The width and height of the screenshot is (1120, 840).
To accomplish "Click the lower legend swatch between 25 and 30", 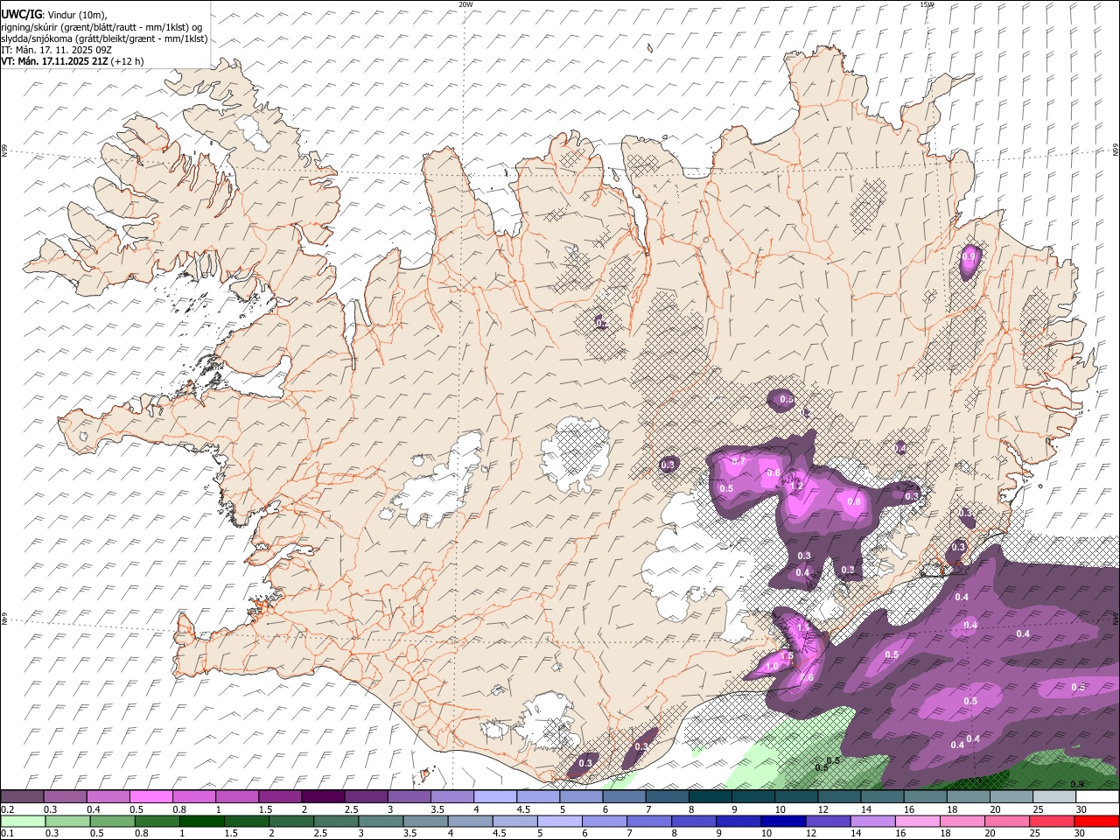I will [x=1050, y=821].
